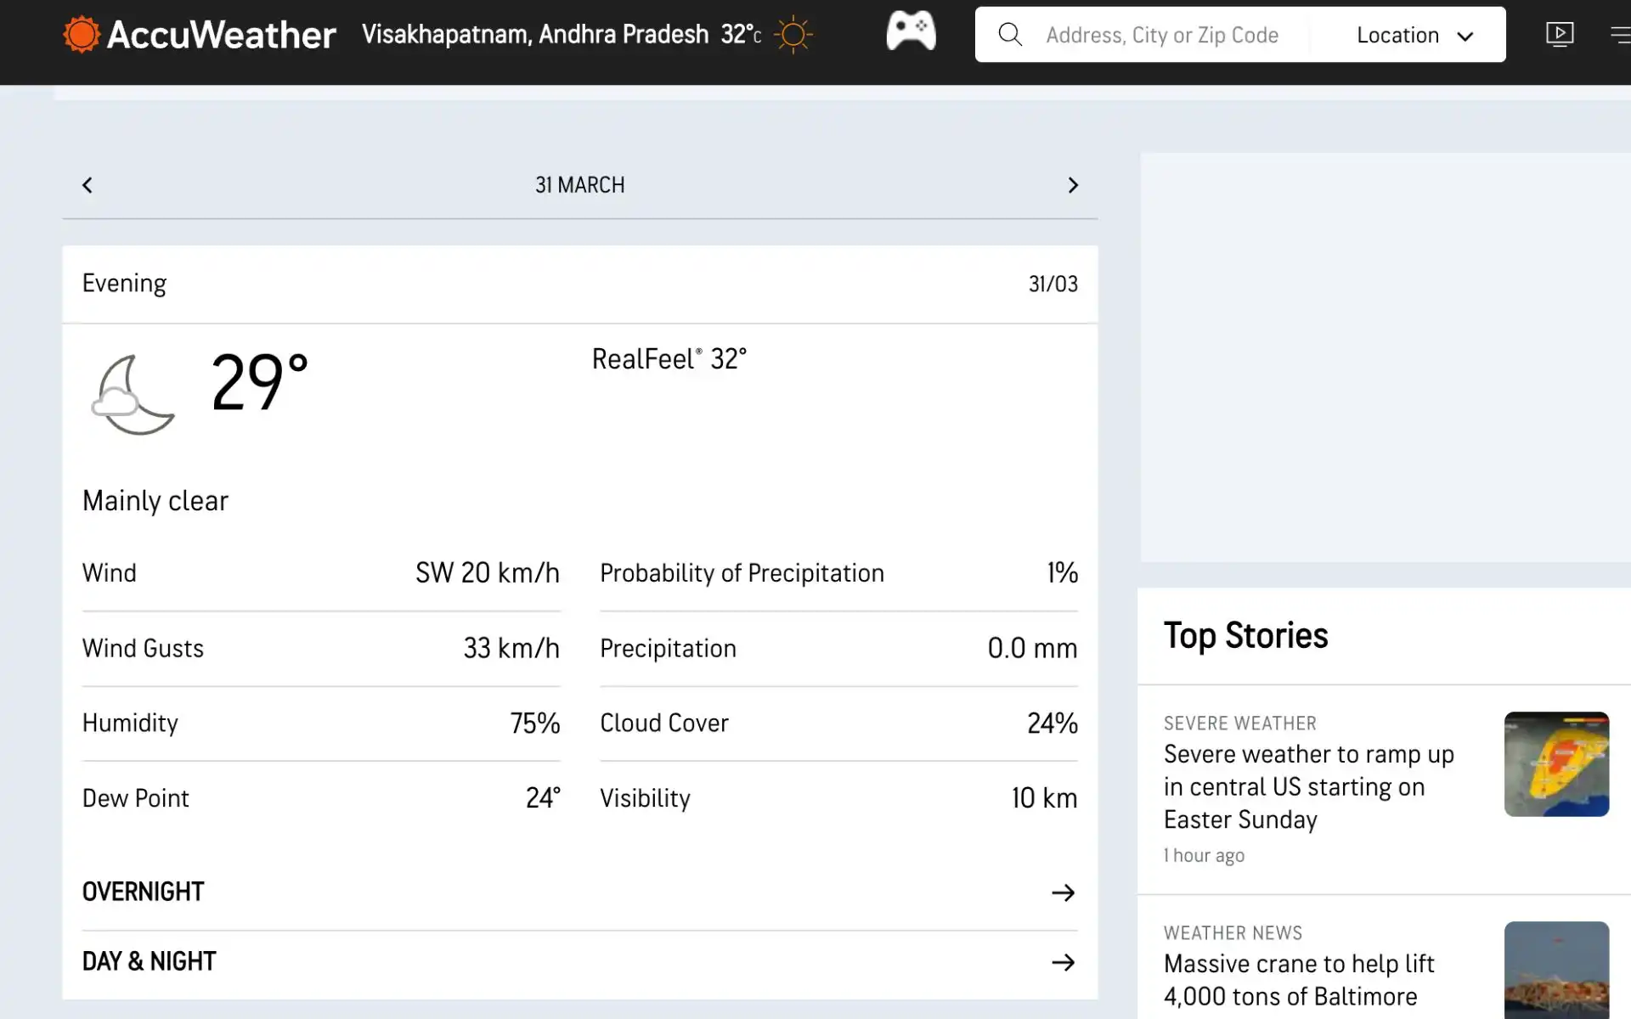Click the severe weather map thumbnail

click(1556, 764)
